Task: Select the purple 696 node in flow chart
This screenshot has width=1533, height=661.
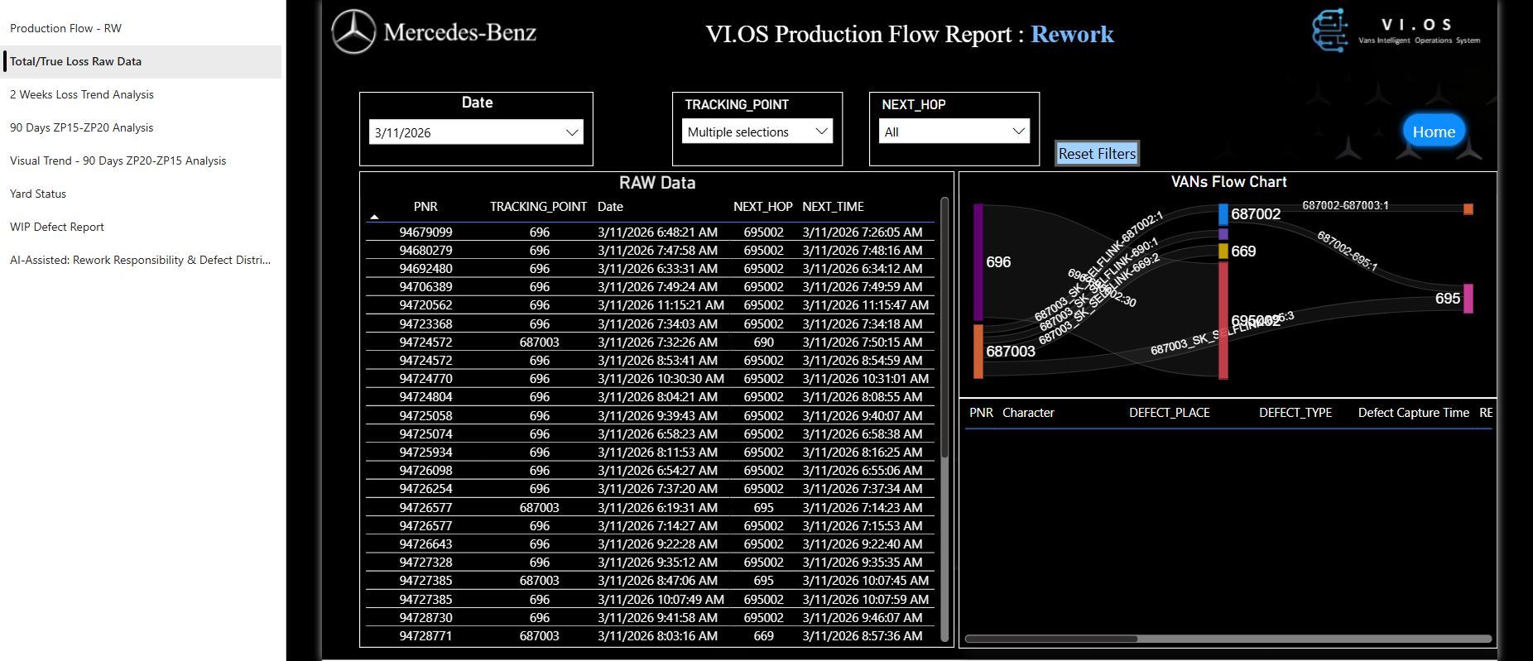Action: (x=978, y=262)
